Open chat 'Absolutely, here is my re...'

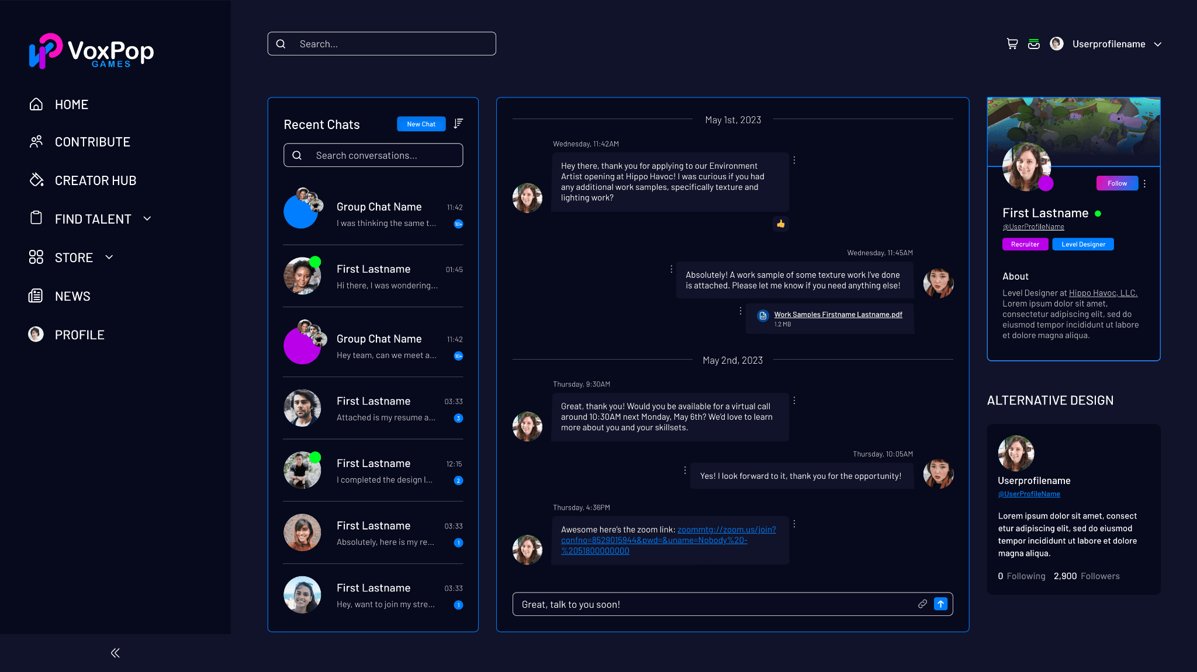tap(373, 532)
